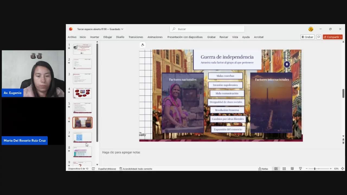Switch to Reading view
Image resolution: width=347 pixels, height=195 pixels.
[x=292, y=168]
